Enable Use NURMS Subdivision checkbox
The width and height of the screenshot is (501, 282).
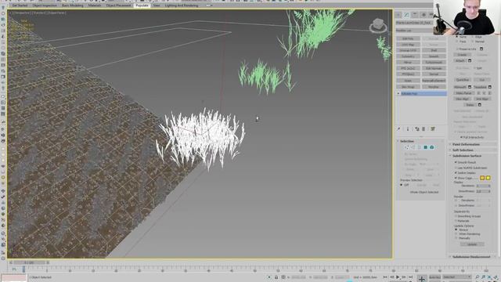[x=456, y=168]
